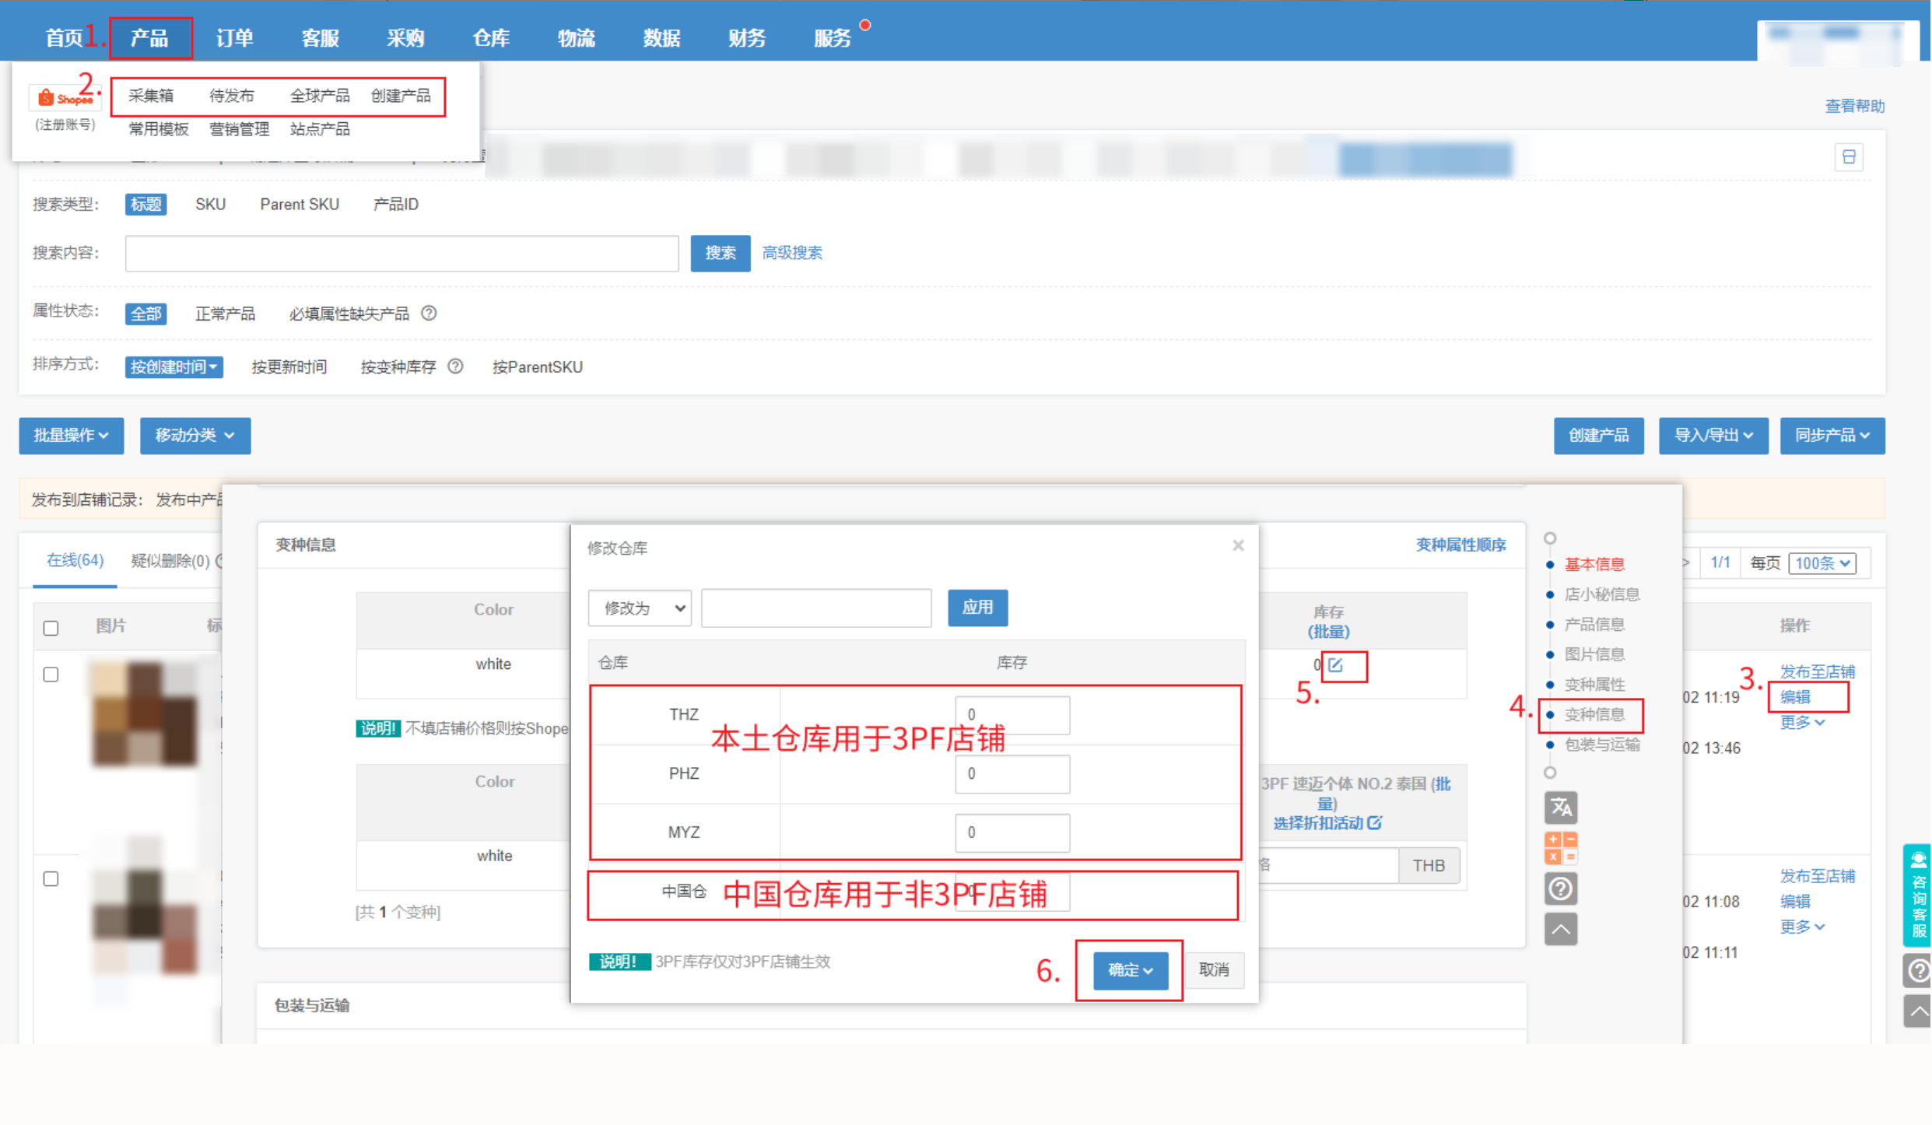The height and width of the screenshot is (1125, 1932).
Task: Open the 高级搜索 link
Action: tap(792, 254)
